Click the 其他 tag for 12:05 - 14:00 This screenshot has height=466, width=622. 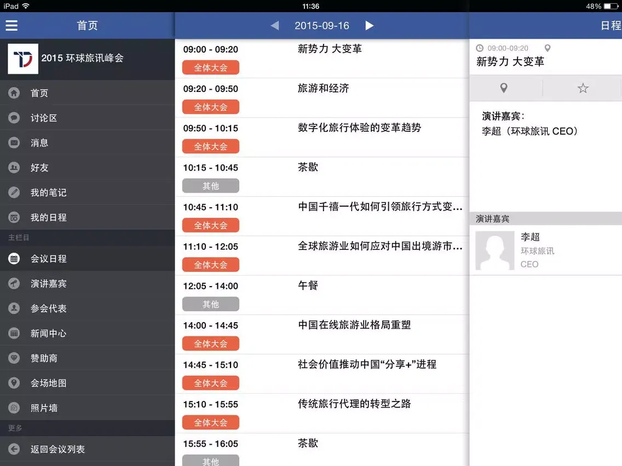pyautogui.click(x=211, y=304)
